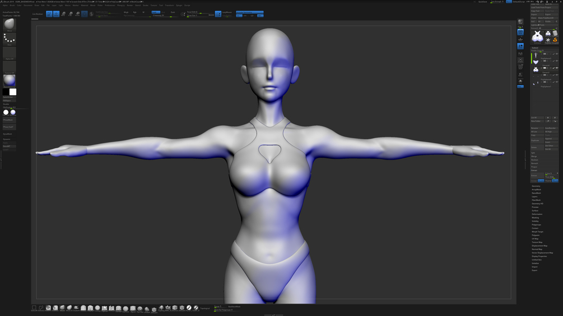
Task: Click the Edit mode button in top shelf
Action: (49, 14)
